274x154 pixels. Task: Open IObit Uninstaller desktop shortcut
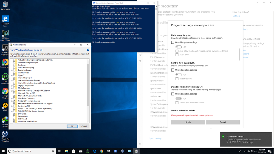coord(5,79)
